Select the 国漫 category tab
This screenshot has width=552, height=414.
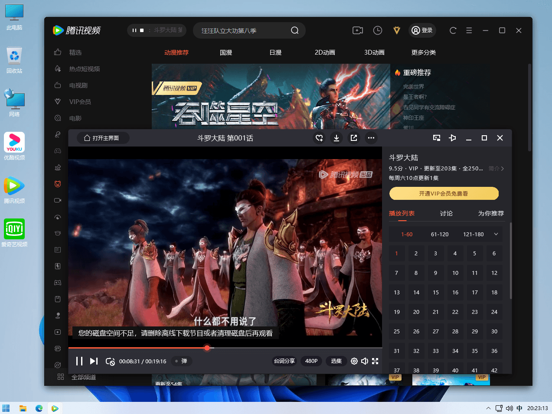(226, 52)
